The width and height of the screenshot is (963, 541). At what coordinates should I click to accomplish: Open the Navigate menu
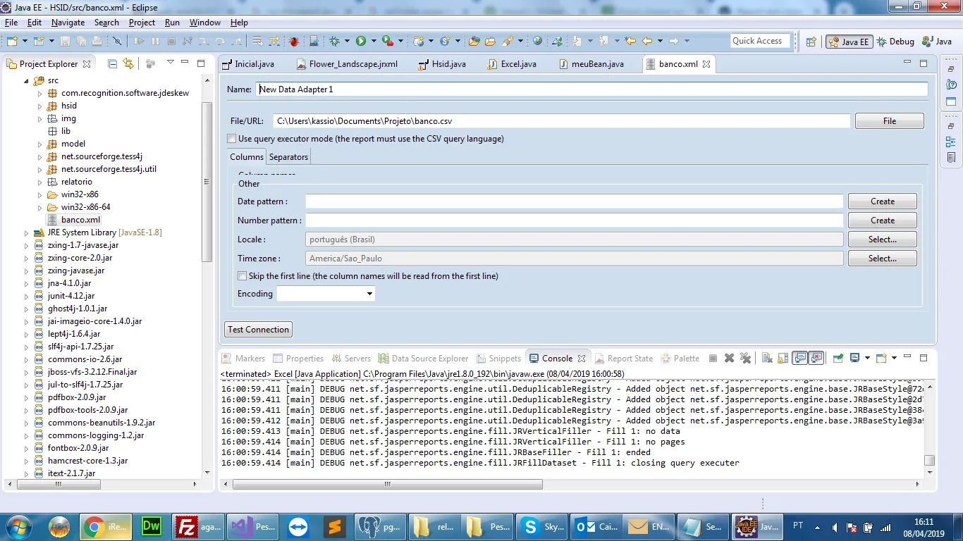click(68, 23)
